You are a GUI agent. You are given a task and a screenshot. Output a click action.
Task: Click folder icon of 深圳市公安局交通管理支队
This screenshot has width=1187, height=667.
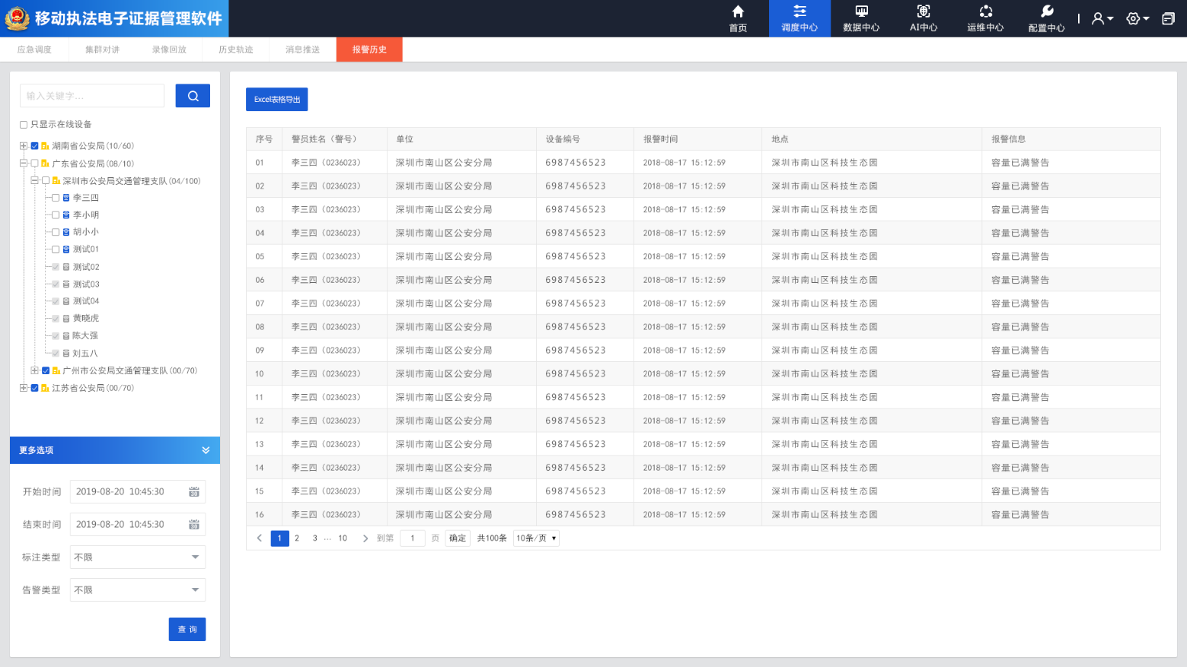pyautogui.click(x=56, y=181)
